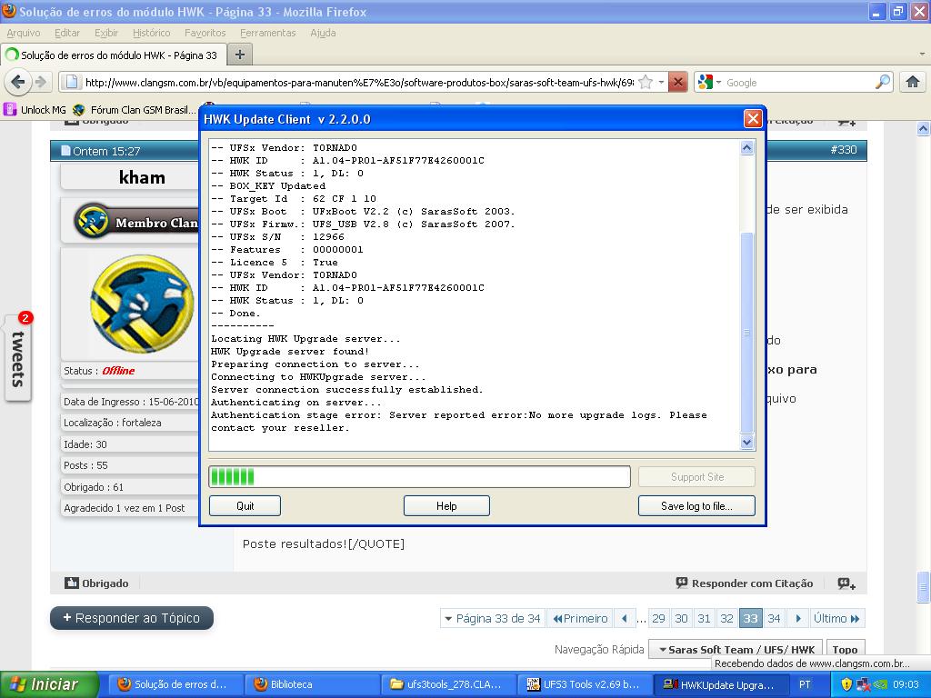Open the Ajuda menu
Viewport: 931px width, 698px height.
323,33
